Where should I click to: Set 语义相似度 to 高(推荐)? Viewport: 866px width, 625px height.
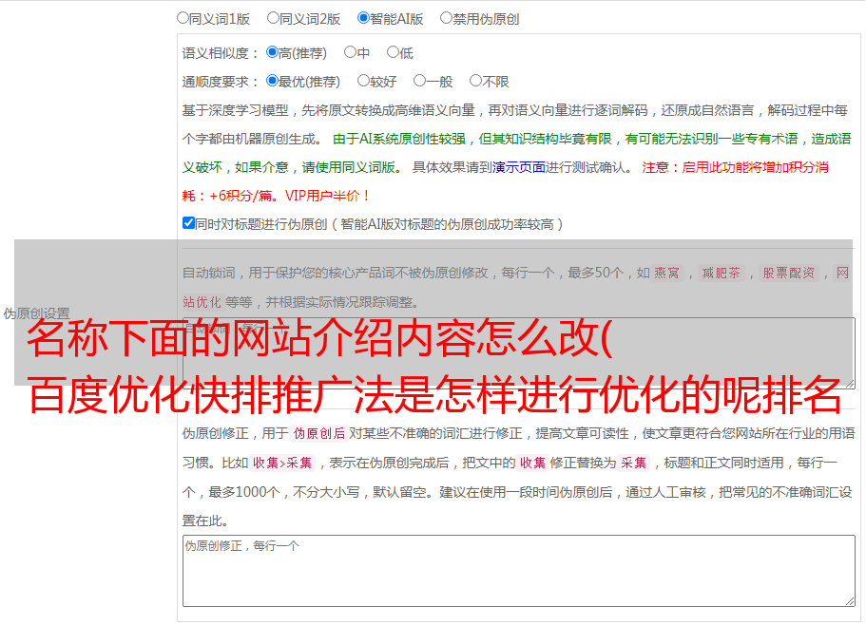pyautogui.click(x=272, y=52)
